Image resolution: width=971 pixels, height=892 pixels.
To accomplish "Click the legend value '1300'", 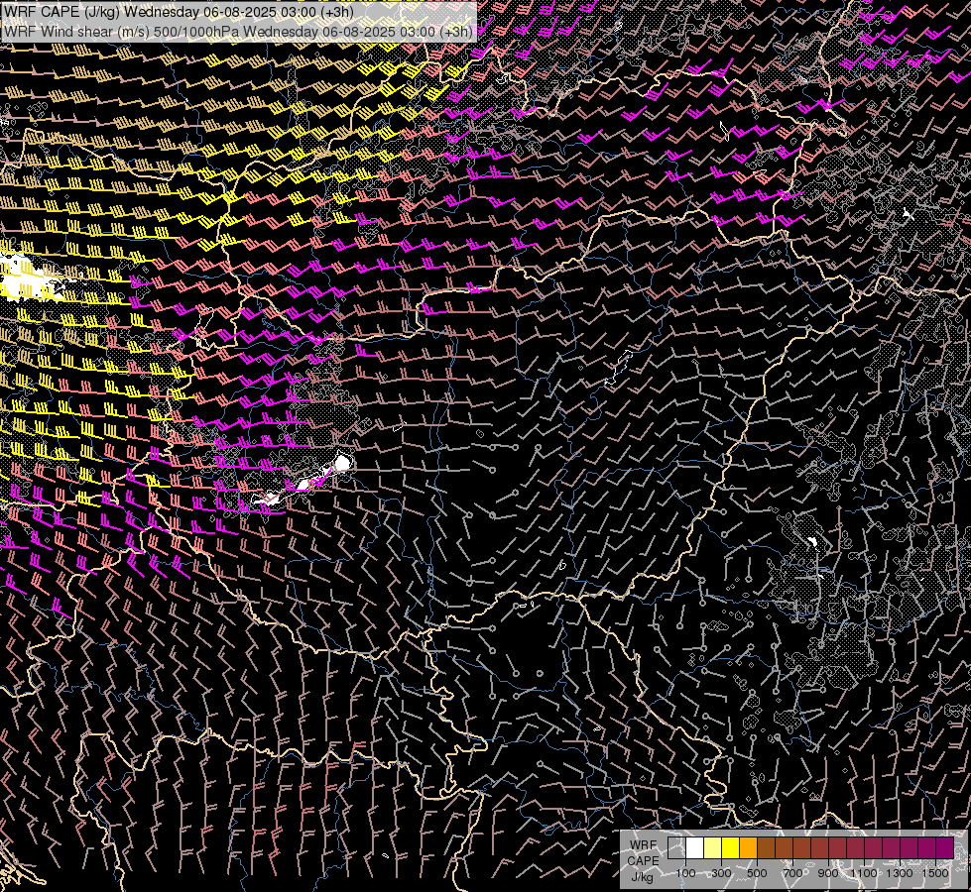I will point(900,873).
